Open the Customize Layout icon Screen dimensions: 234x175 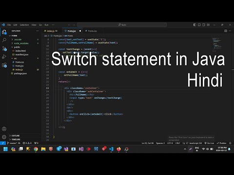(208, 25)
